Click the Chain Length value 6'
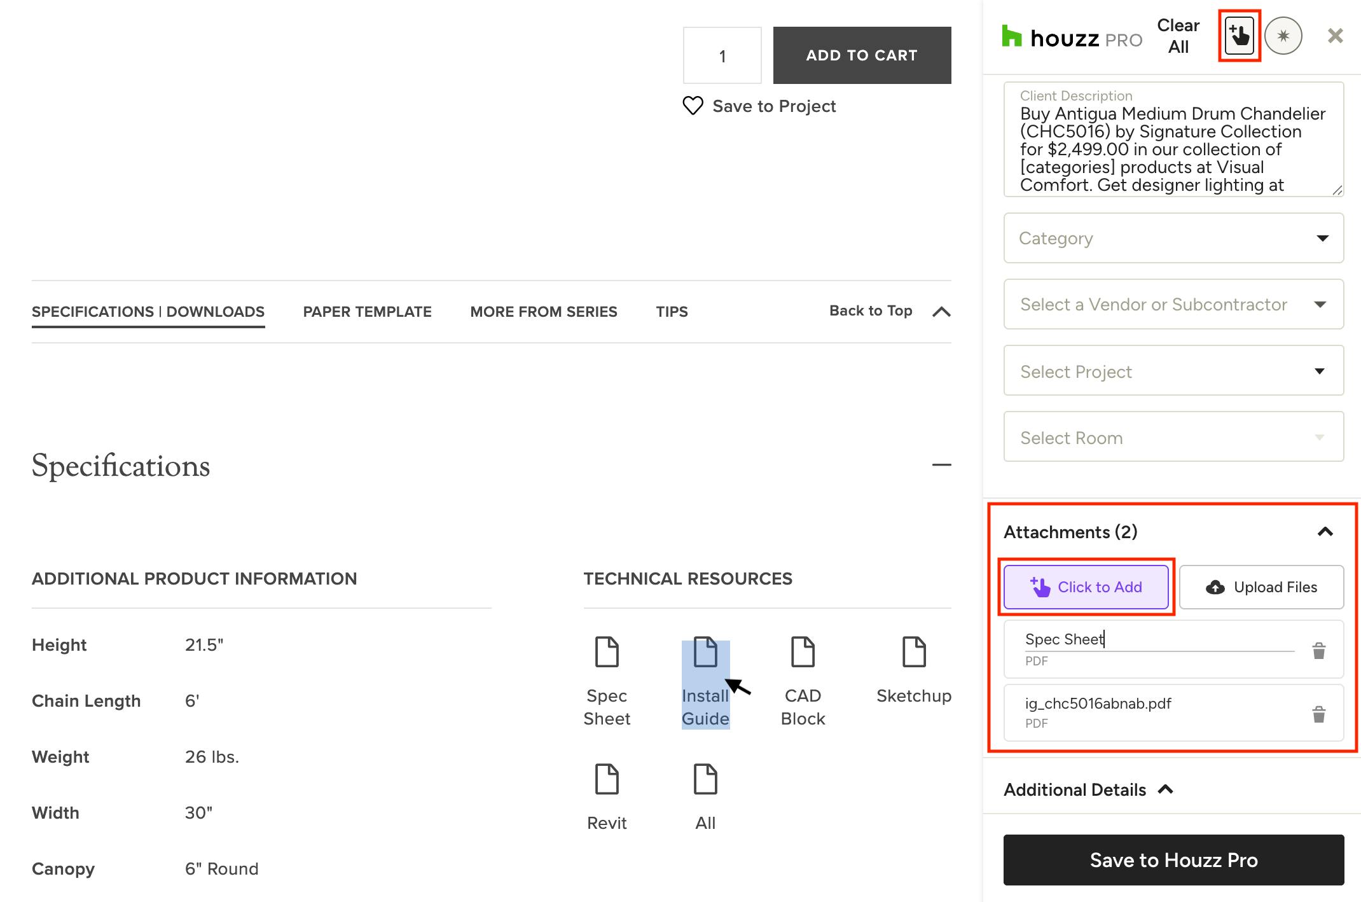Screen dimensions: 1361x902 [x=192, y=701]
